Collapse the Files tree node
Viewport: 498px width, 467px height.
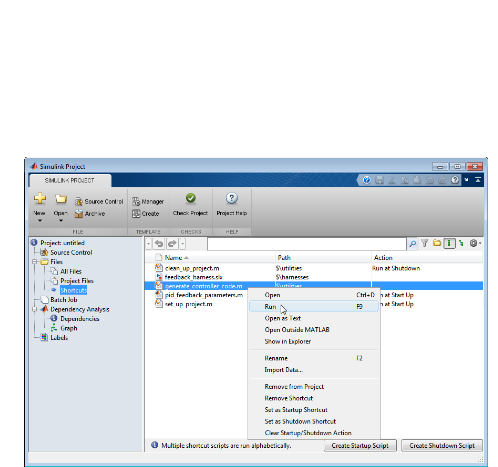point(34,262)
